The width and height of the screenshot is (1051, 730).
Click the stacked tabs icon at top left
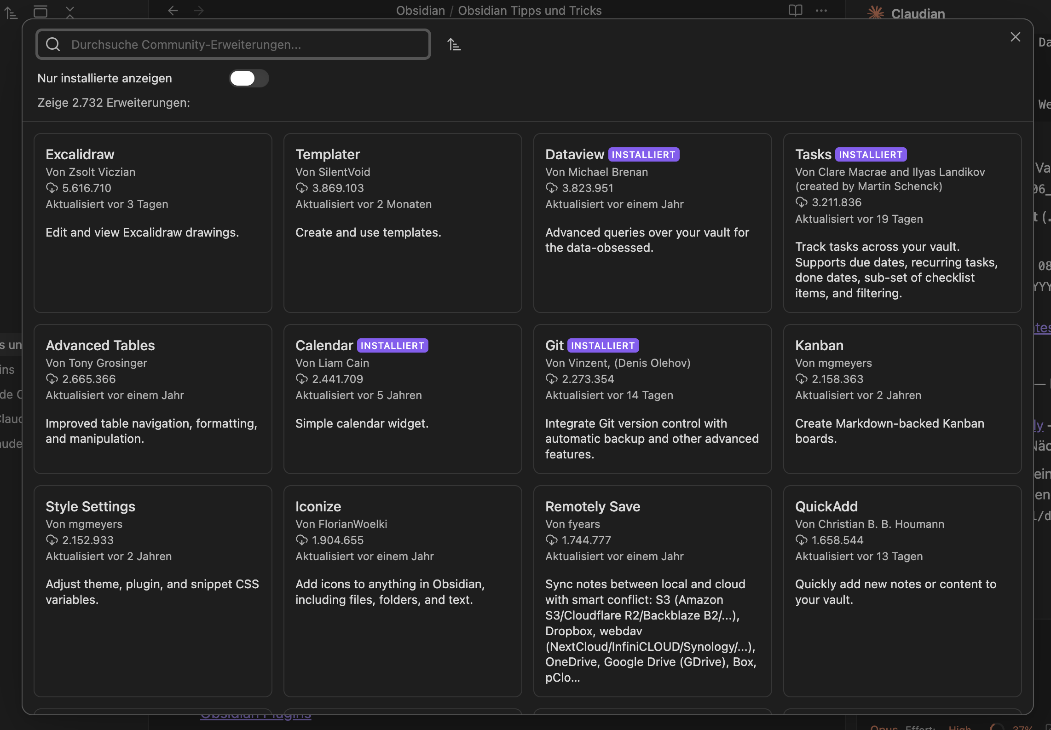pos(40,12)
